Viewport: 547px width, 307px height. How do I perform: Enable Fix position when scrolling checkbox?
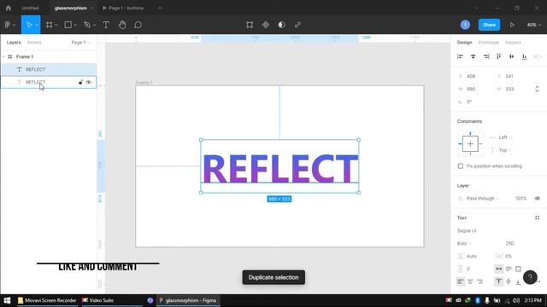tap(461, 166)
